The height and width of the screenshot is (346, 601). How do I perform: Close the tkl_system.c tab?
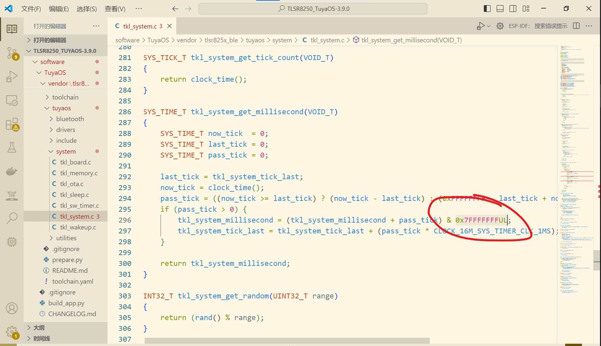pos(170,26)
